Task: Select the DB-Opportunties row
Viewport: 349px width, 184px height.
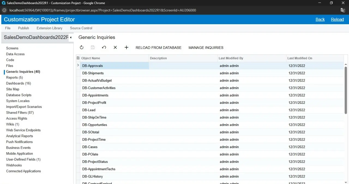Action: tap(210, 125)
